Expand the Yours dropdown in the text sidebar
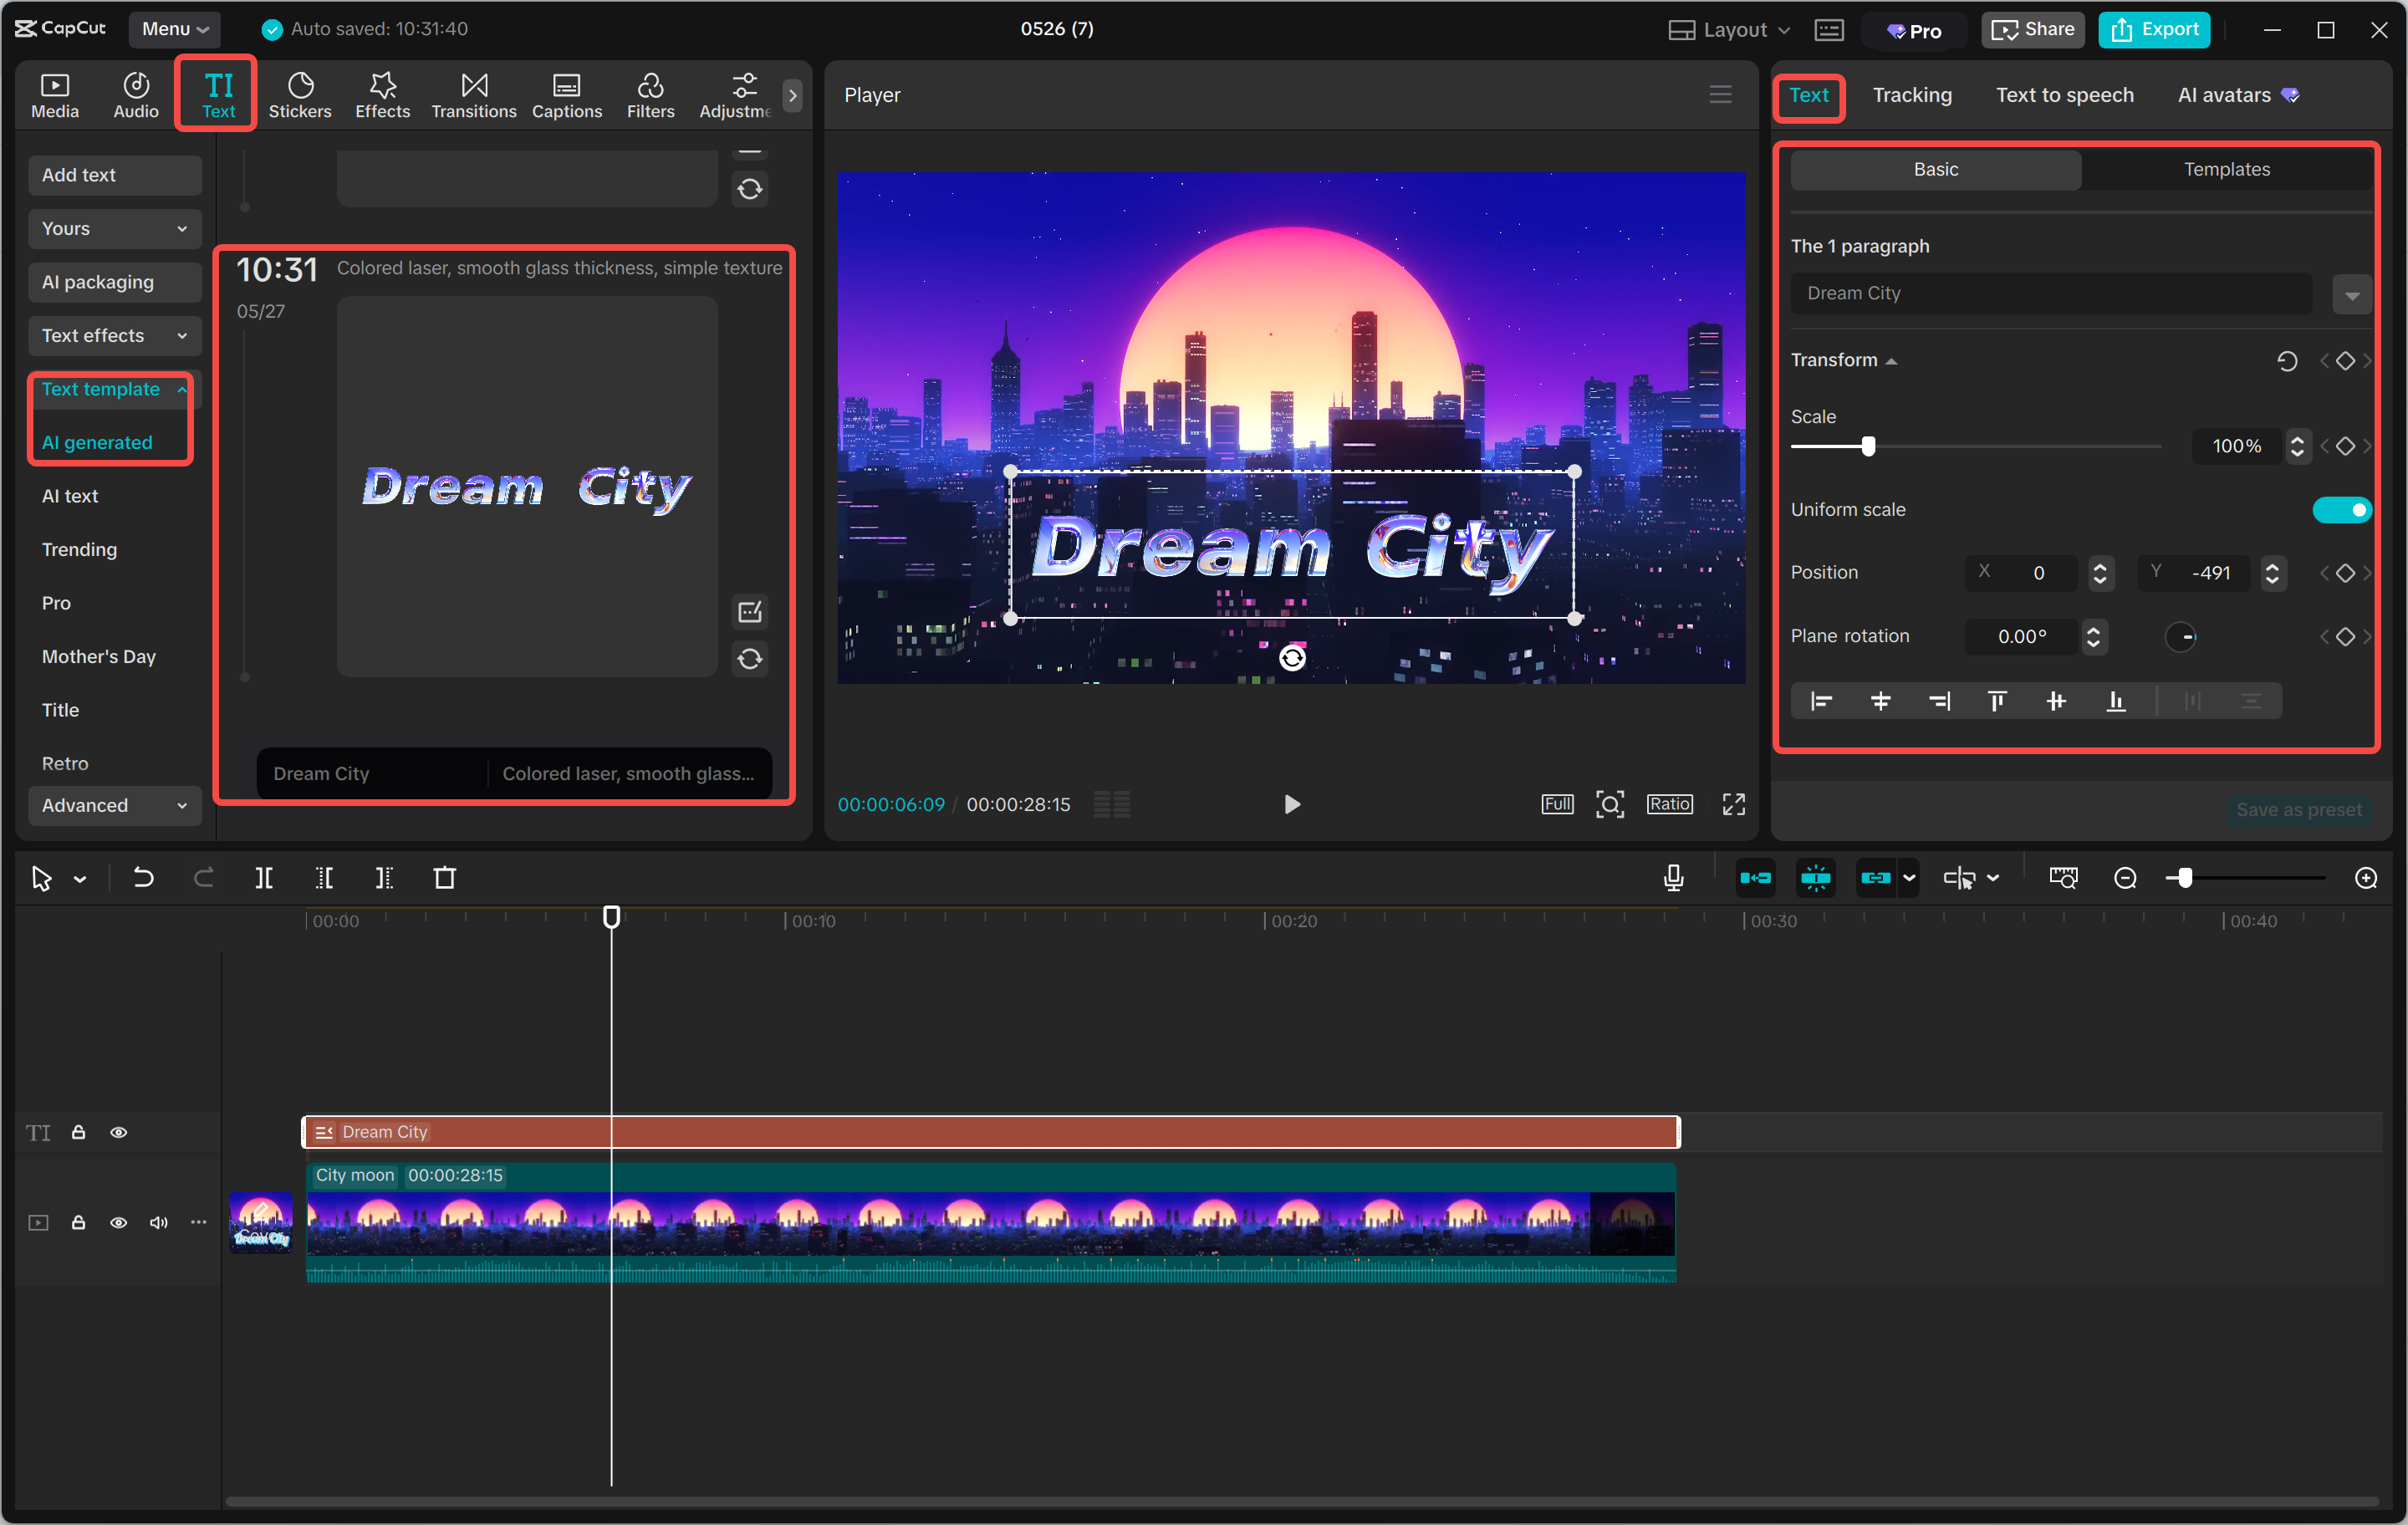This screenshot has height=1525, width=2408. [114, 228]
